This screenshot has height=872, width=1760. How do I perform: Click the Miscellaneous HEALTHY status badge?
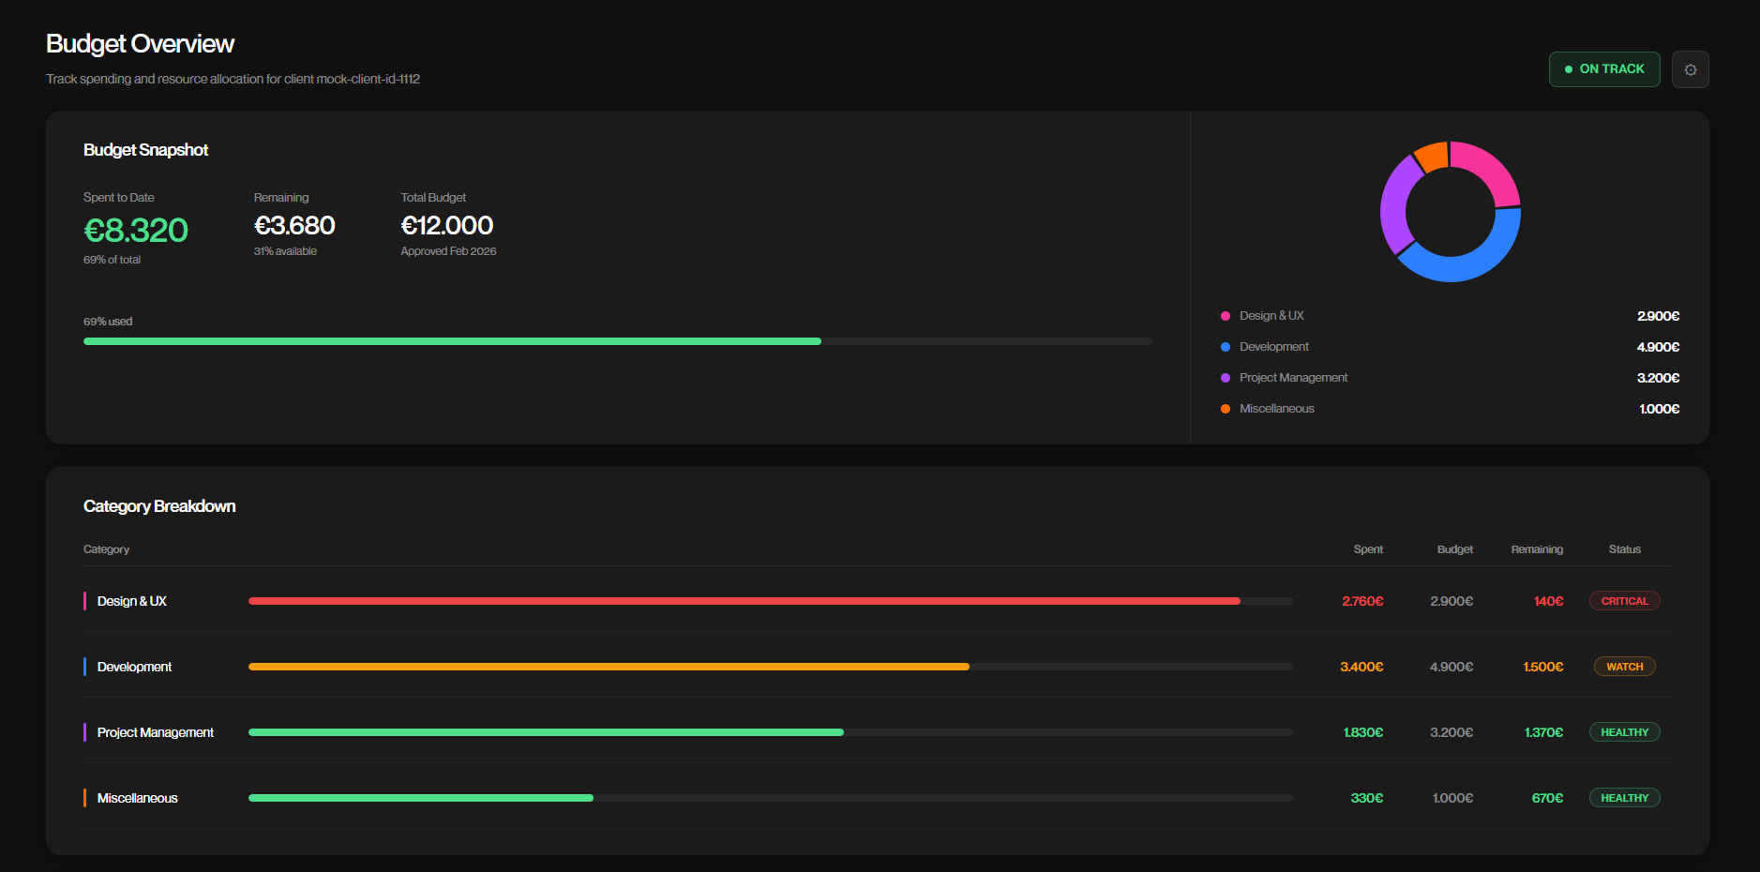tap(1624, 798)
